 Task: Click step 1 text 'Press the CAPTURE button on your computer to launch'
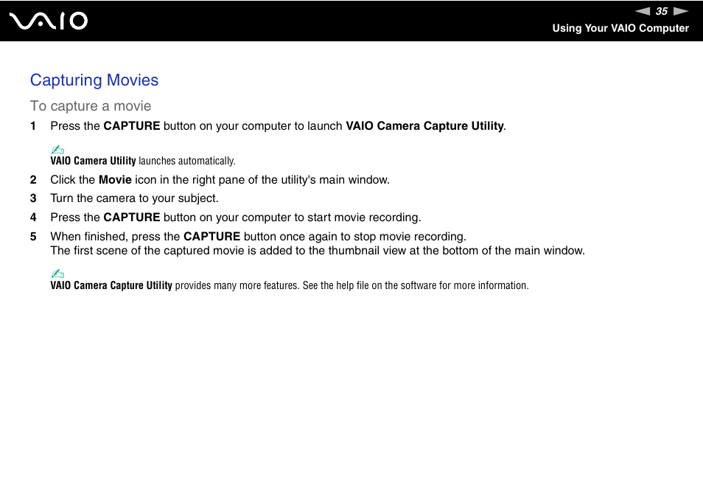pyautogui.click(x=196, y=126)
